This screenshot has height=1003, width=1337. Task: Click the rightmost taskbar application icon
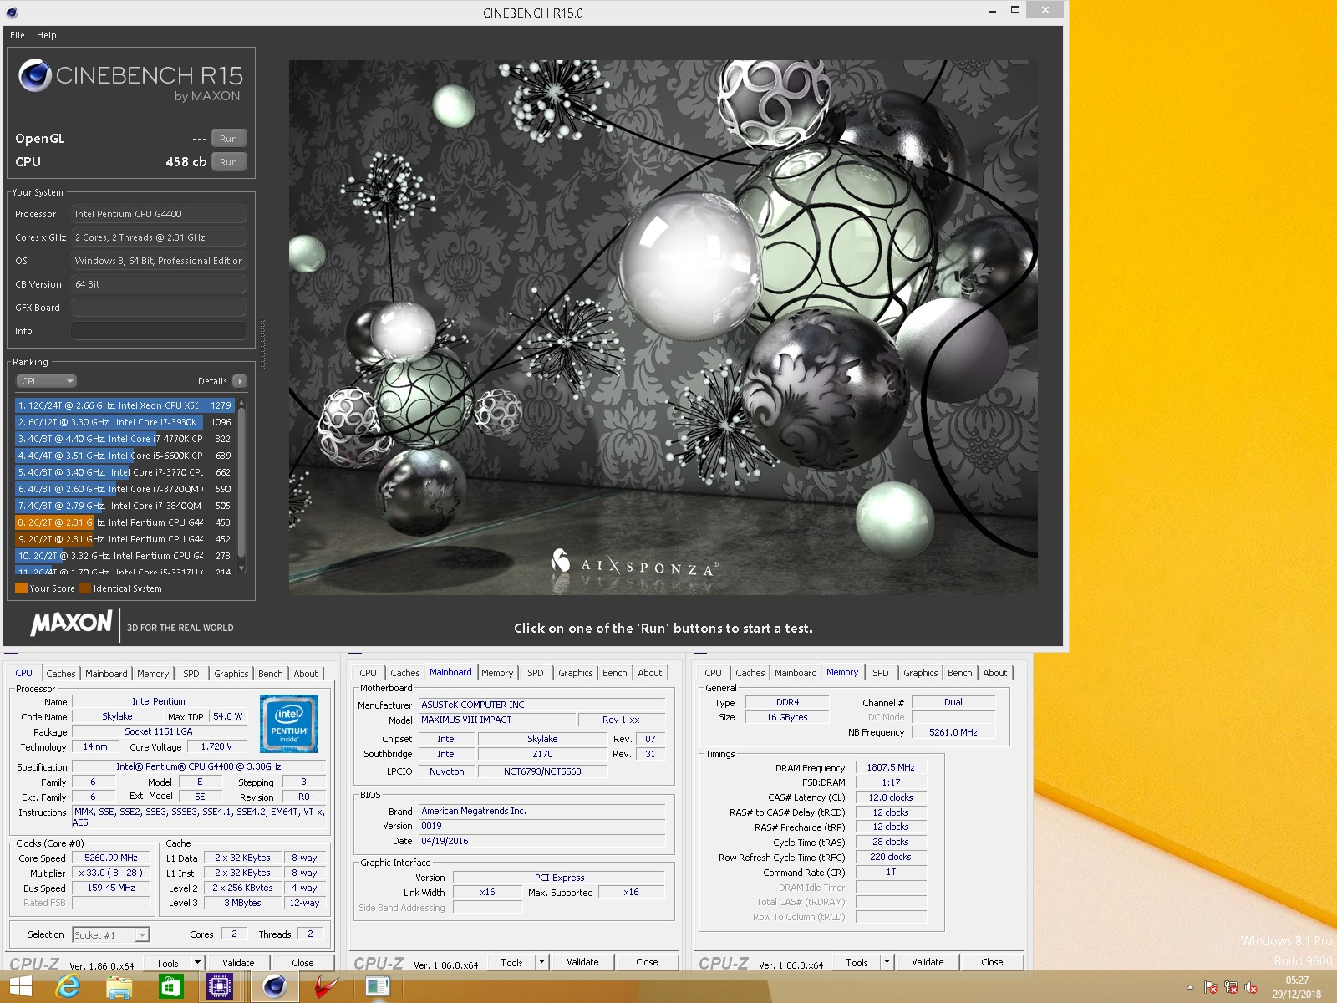tap(378, 987)
